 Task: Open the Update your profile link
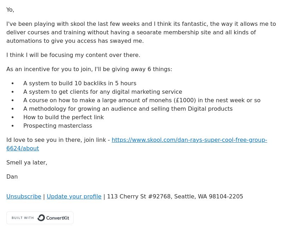pyautogui.click(x=74, y=196)
